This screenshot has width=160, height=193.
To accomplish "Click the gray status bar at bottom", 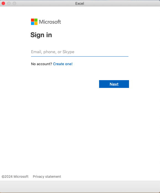I will pos(80,186).
